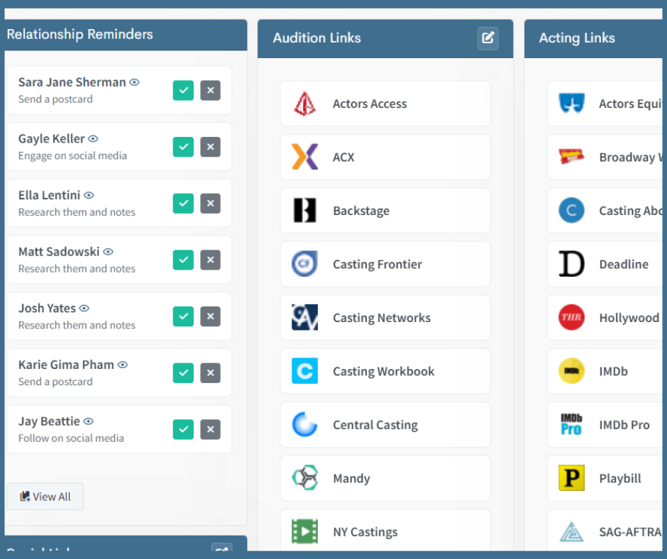Edit Audition Links using the pencil icon
The image size is (667, 559).
[487, 38]
